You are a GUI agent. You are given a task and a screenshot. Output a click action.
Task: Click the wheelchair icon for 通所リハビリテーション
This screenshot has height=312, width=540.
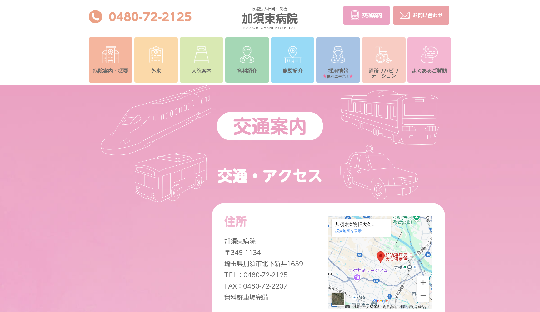[383, 55]
